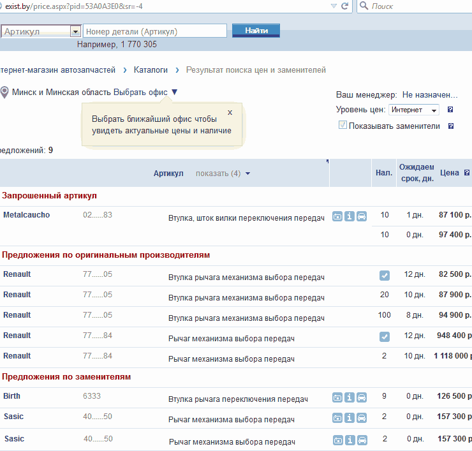This screenshot has width=472, height=451.
Task: Click Не назначен... manager link
Action: coord(430,95)
